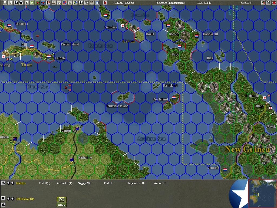Click the red and blue checkered icon
The height and width of the screenshot is (208, 277).
click(64, 2)
